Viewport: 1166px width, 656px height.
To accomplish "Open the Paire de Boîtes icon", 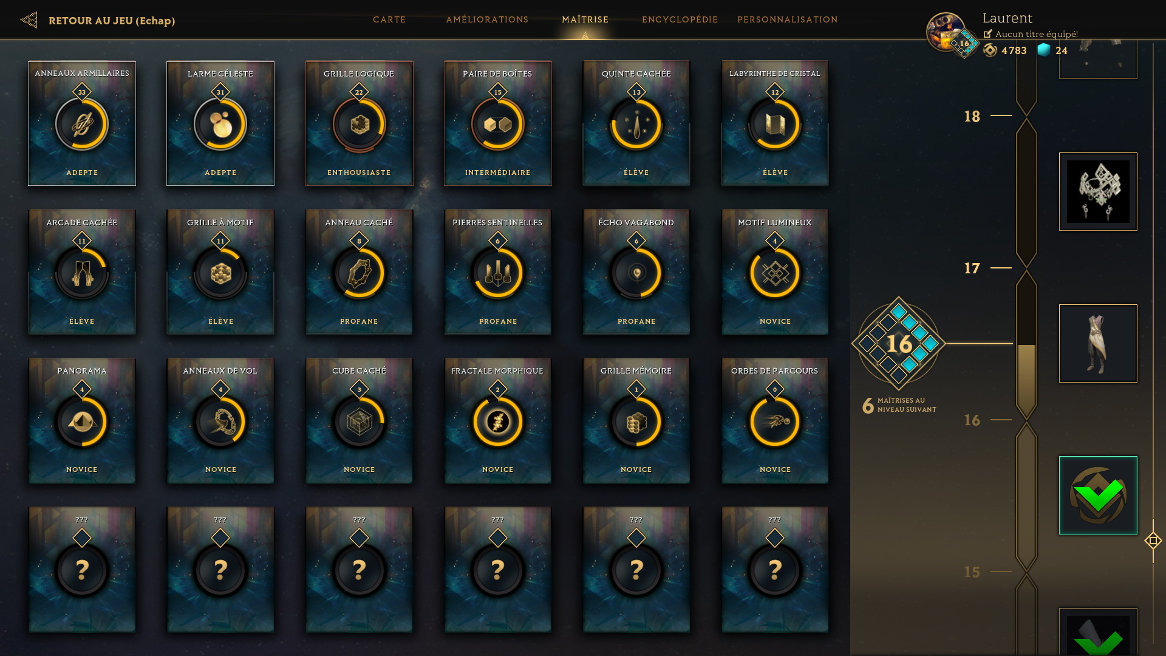I will point(498,124).
